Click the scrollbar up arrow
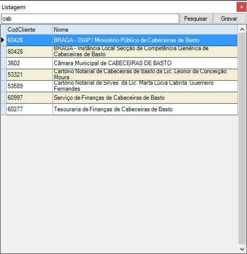This screenshot has width=247, height=254. (x=242, y=30)
